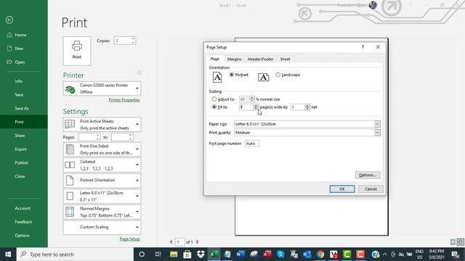Click the Show Margins preview icon
The height and width of the screenshot is (261, 465).
click(453, 242)
